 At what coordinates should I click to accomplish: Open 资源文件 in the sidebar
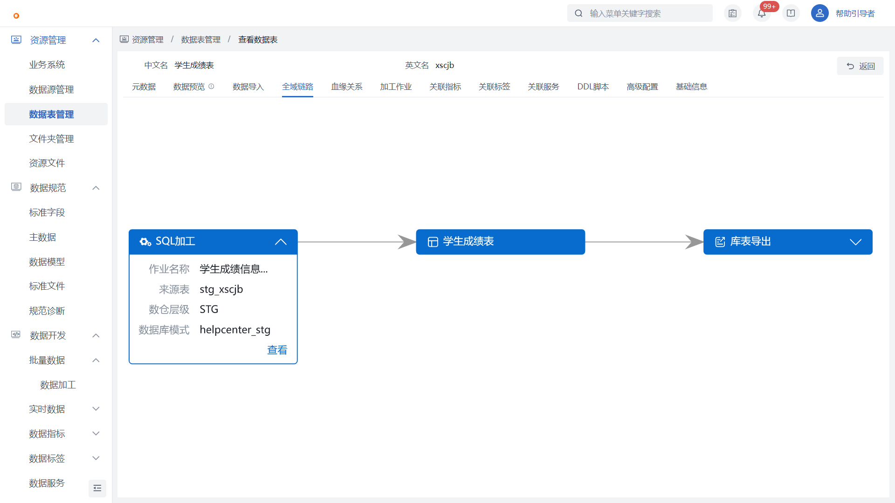coord(47,163)
